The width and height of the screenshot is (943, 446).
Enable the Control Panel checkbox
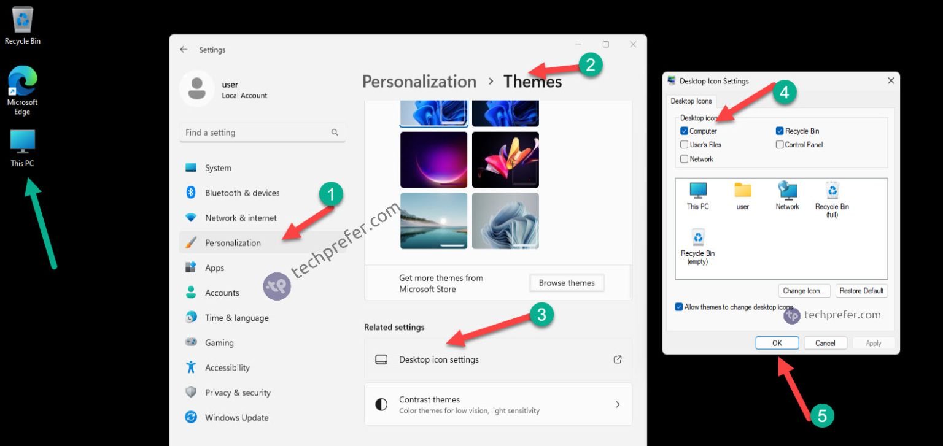pos(780,145)
